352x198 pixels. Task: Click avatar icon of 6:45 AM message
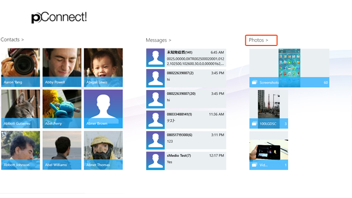155,58
